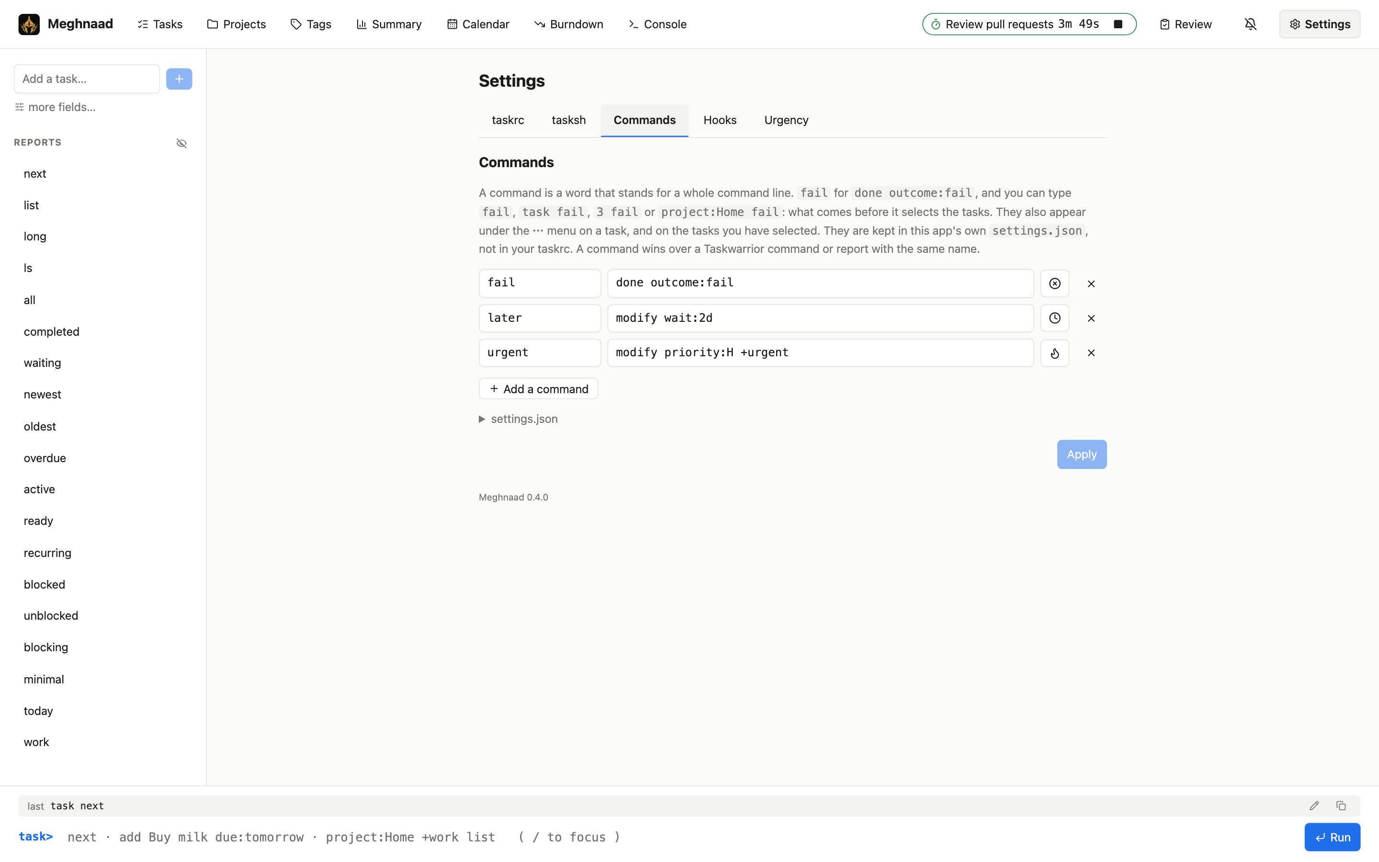Hide reports using the eye-off icon
Screen dimensions: 1379x862
coord(181,143)
